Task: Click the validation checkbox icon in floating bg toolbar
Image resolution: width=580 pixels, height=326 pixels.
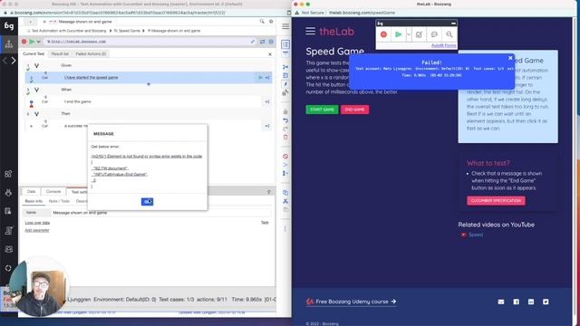Action: (419, 34)
